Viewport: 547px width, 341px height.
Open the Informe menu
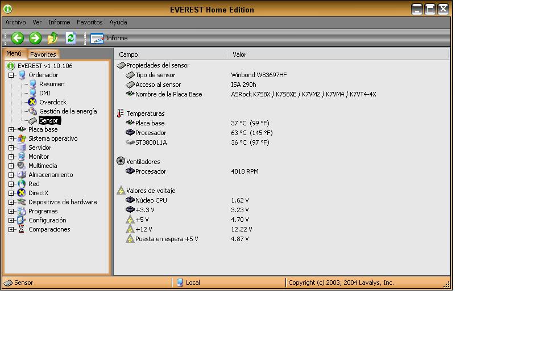(x=59, y=22)
